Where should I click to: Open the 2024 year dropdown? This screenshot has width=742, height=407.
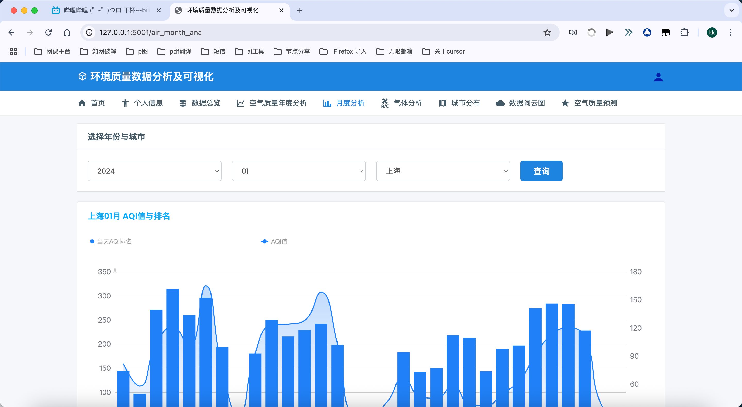tap(154, 171)
